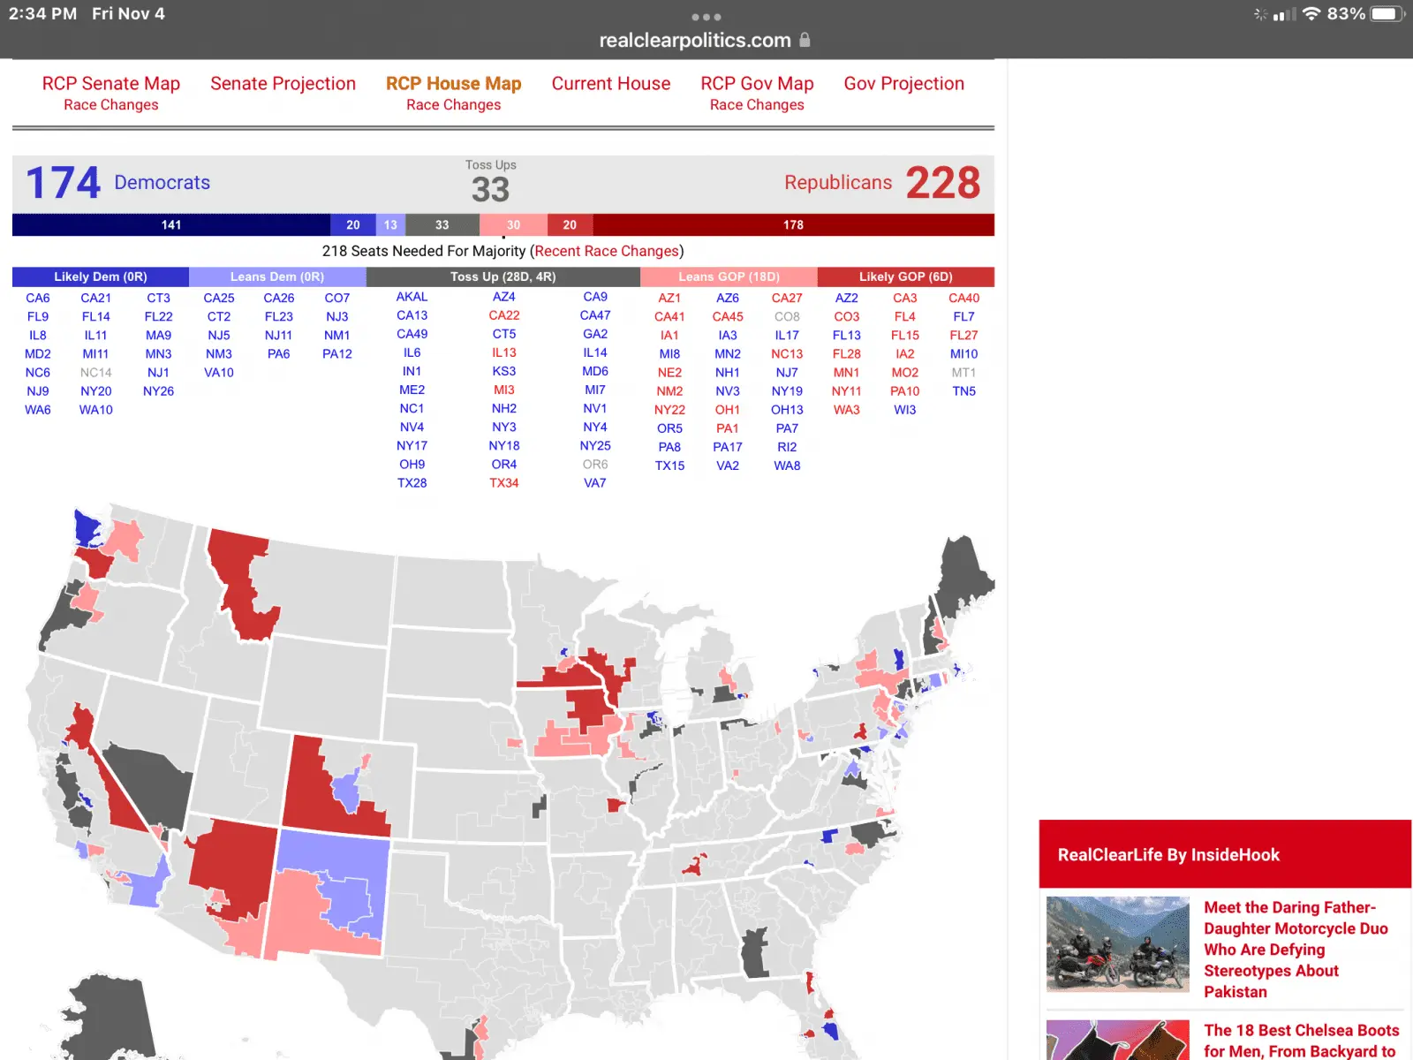Click the Leans GOP (18D) column header
Viewport: 1413px width, 1060px height.
click(729, 276)
